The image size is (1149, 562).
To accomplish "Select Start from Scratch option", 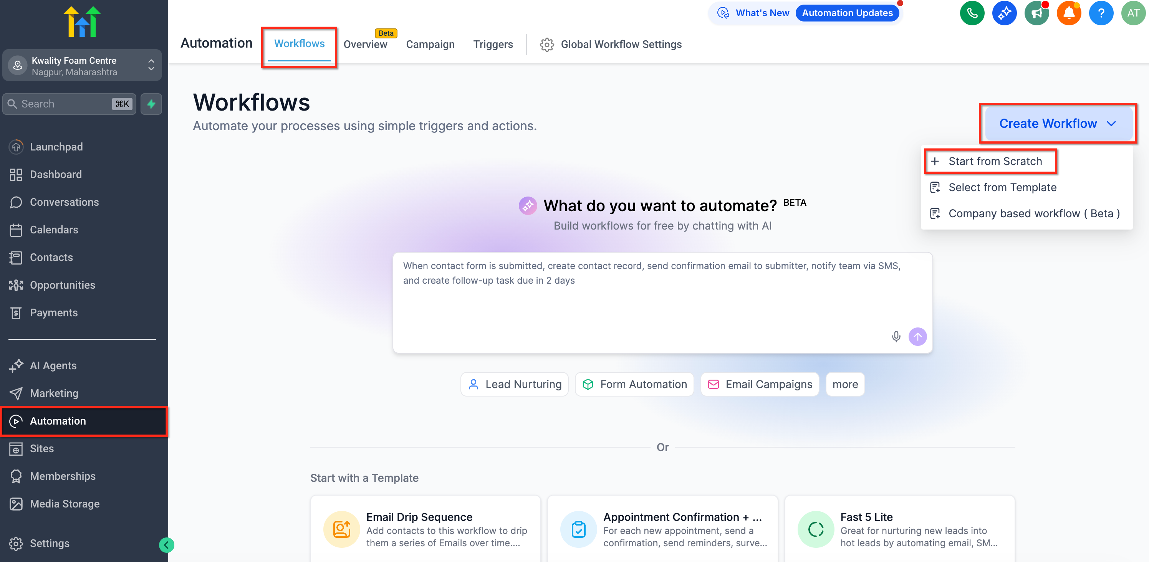I will pyautogui.click(x=995, y=161).
